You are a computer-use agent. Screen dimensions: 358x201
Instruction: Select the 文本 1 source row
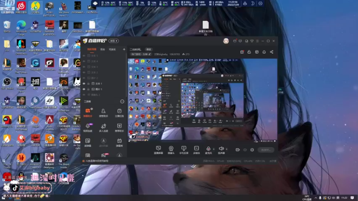point(104,84)
